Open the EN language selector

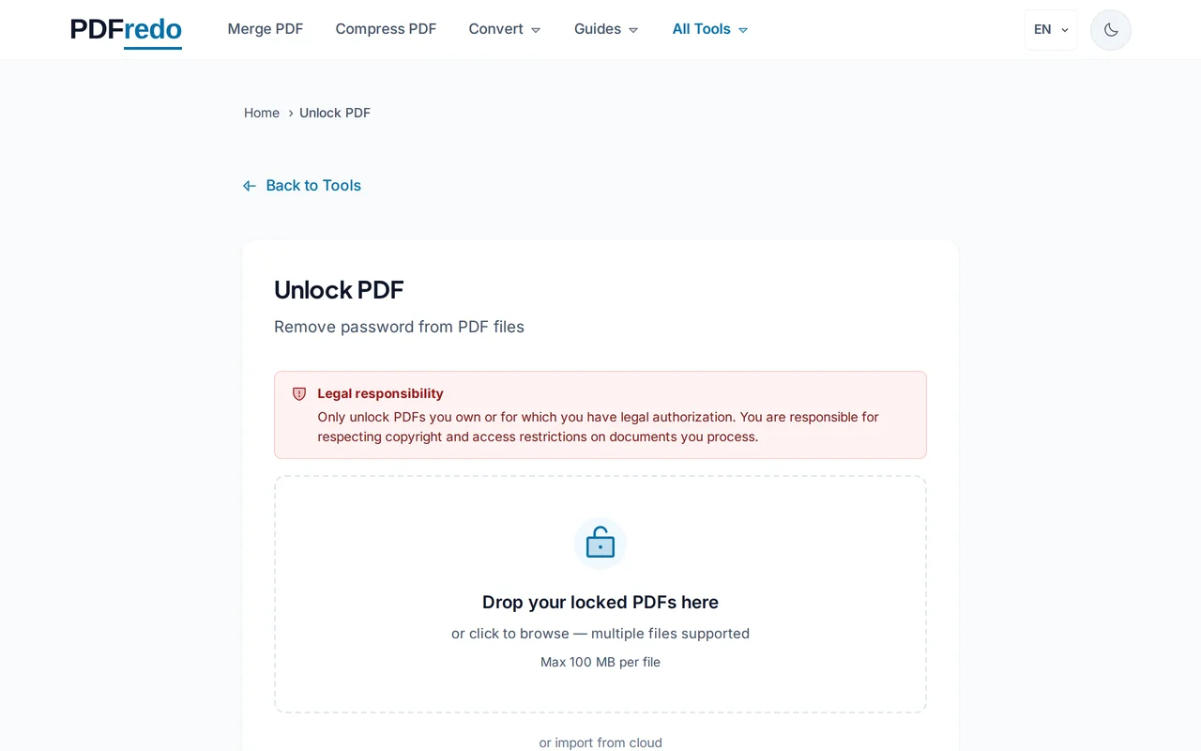pos(1050,29)
